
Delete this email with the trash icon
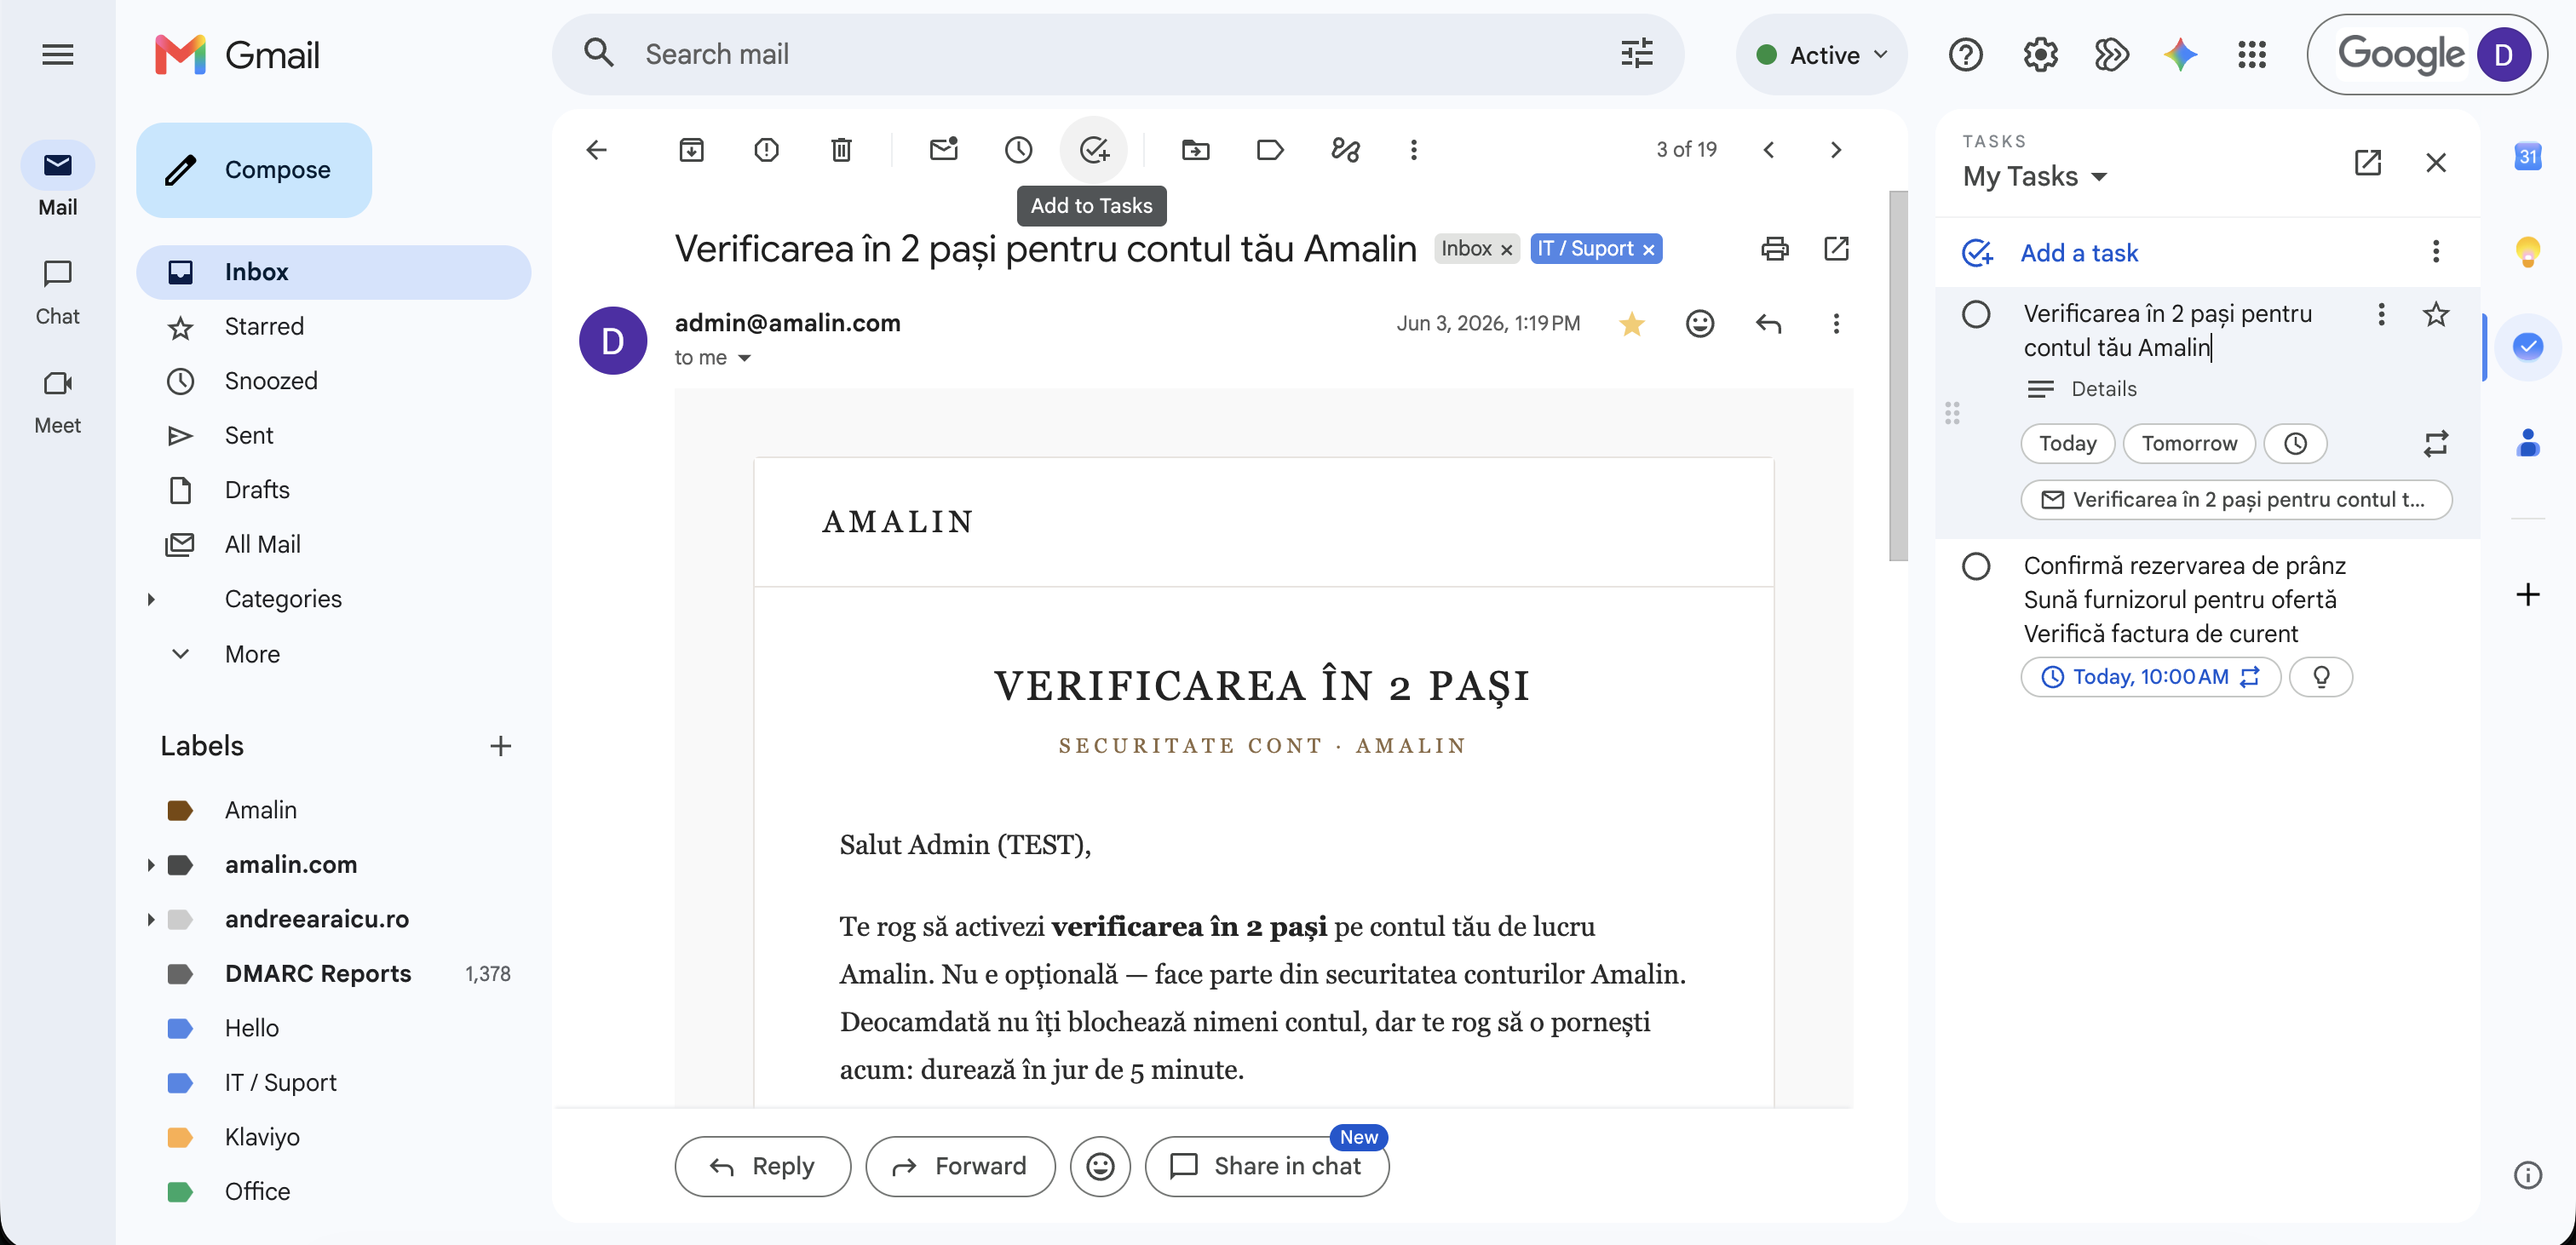click(x=841, y=150)
